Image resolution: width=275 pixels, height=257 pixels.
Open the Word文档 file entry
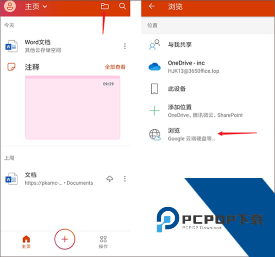click(x=65, y=46)
